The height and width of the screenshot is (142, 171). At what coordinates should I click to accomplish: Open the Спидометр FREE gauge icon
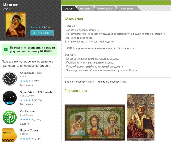10,78
